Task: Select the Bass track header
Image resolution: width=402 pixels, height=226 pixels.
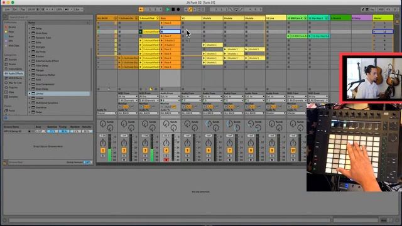Action: click(x=170, y=18)
